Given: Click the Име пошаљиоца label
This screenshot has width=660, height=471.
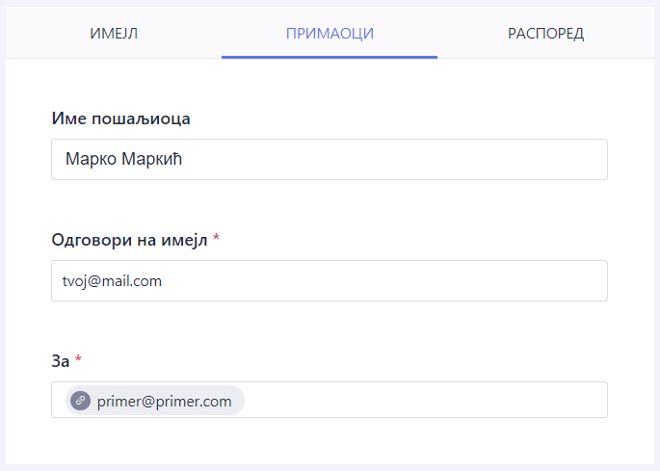Looking at the screenshot, I should pyautogui.click(x=120, y=118).
